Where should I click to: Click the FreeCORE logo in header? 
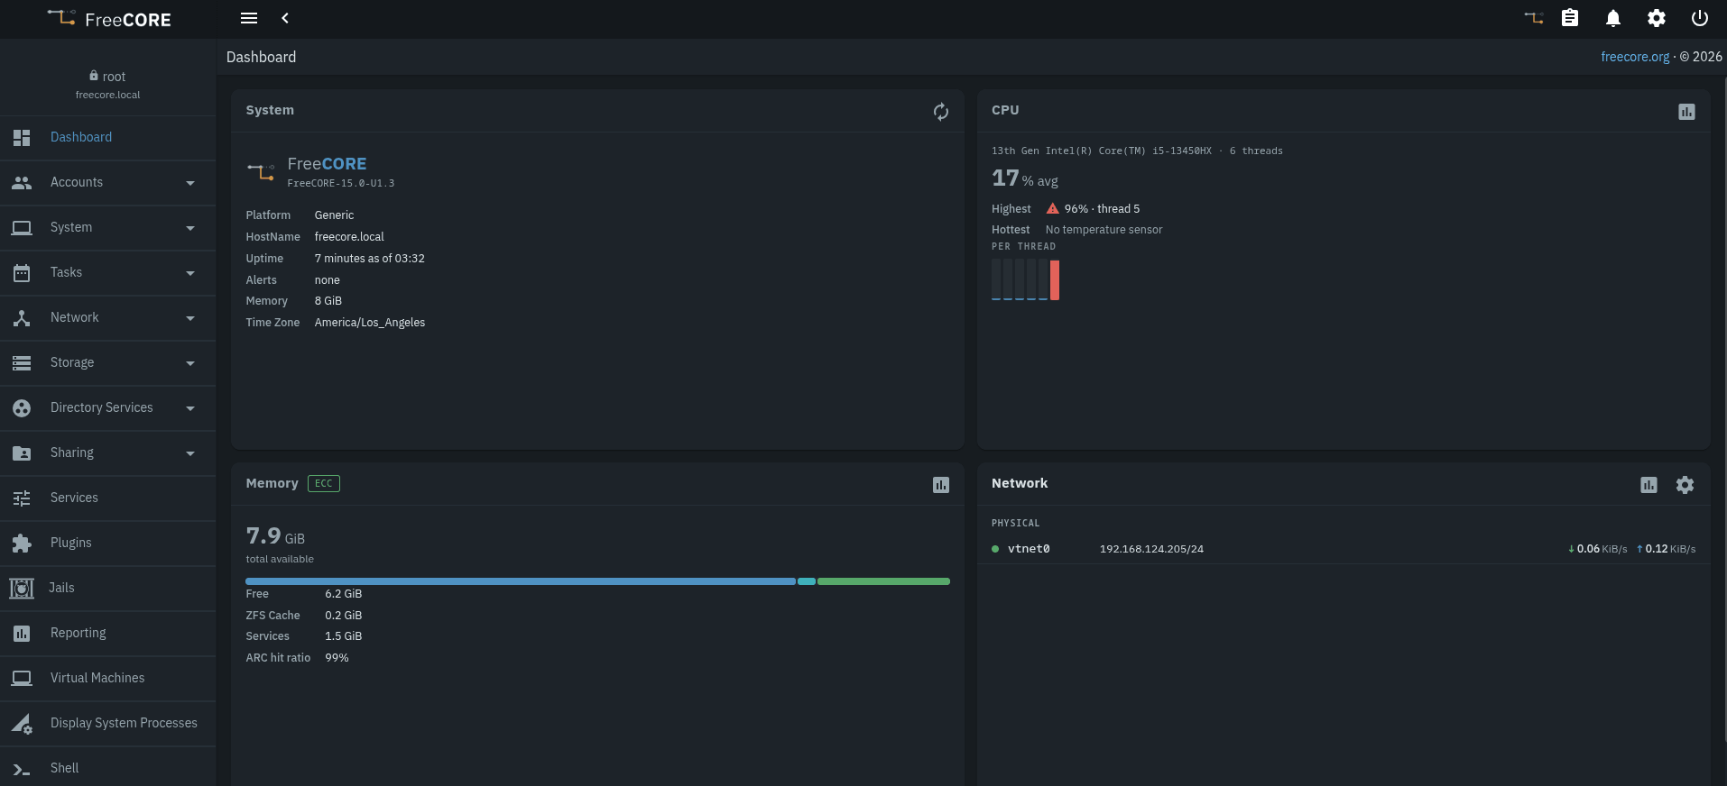coord(108,19)
